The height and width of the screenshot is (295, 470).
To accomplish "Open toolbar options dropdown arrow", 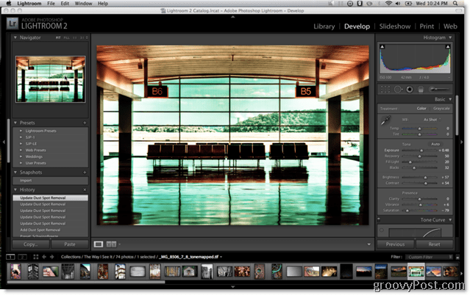I will (368, 244).
